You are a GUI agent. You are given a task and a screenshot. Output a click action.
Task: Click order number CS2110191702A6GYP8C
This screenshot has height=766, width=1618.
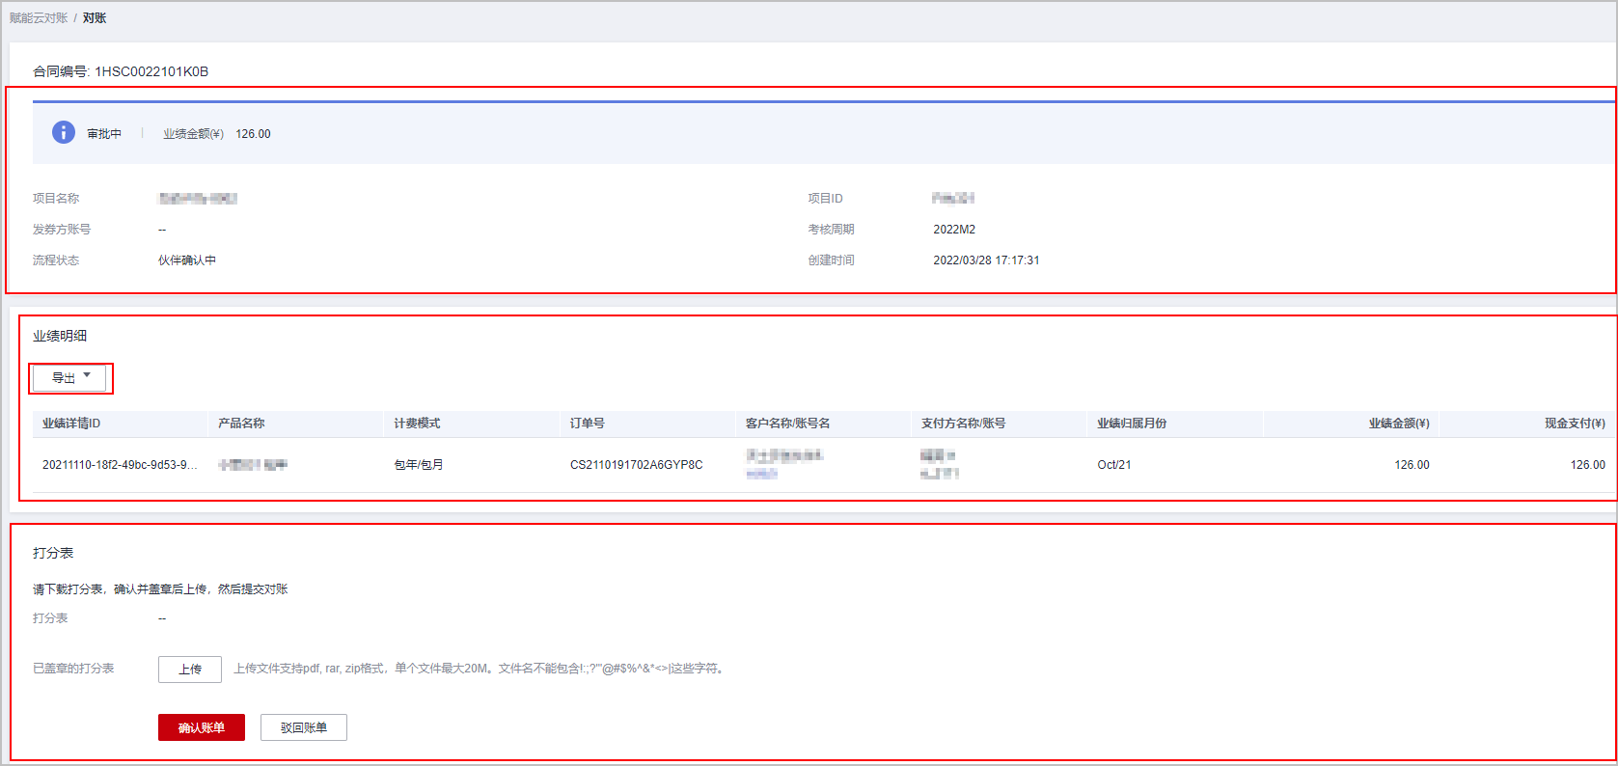coord(637,465)
